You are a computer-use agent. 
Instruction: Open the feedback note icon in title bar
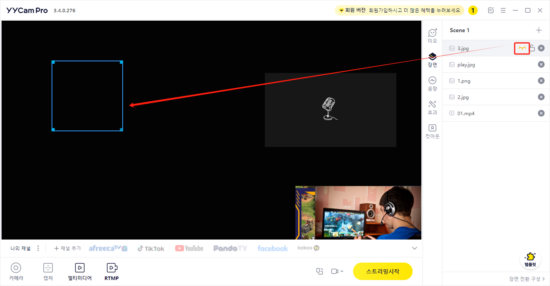pyautogui.click(x=491, y=10)
